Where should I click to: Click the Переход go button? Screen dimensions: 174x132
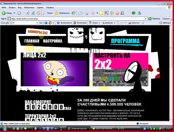(154, 18)
